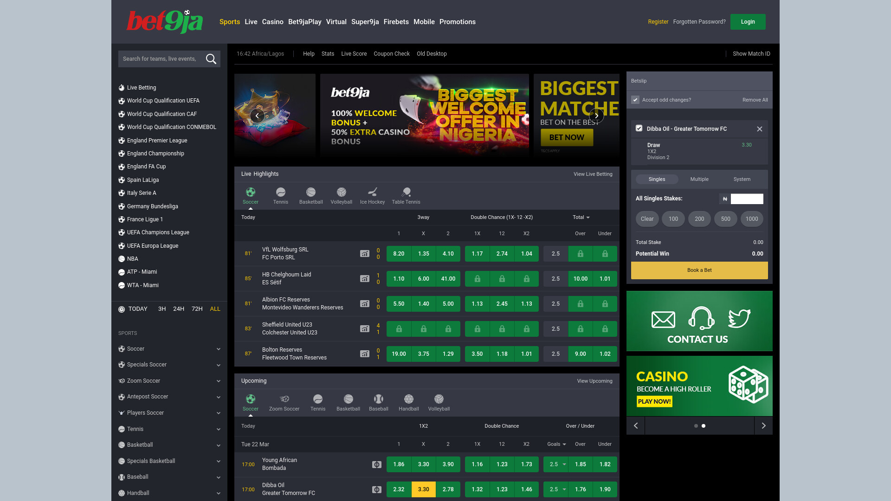
Task: Select Multiple bet type
Action: pyautogui.click(x=699, y=179)
